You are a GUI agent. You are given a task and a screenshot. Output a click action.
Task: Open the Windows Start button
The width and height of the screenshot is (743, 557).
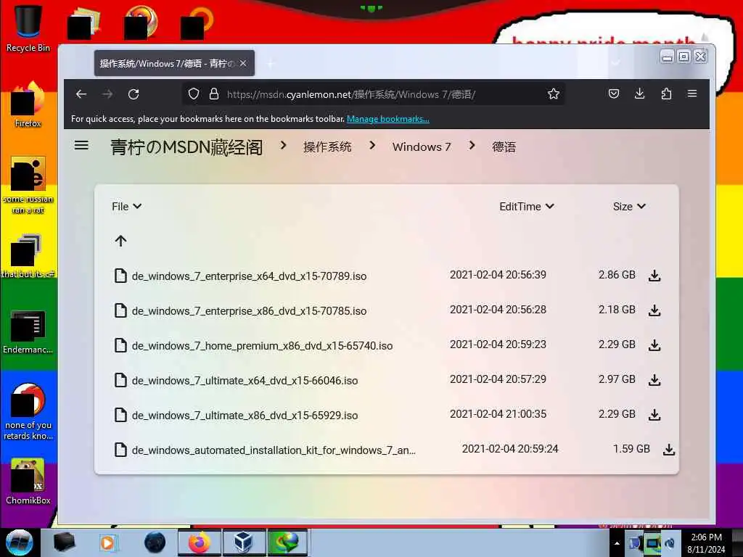tap(20, 542)
